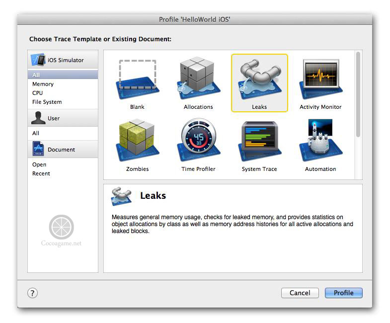Click the User silhouette icon
The width and height of the screenshot is (390, 323).
point(38,118)
